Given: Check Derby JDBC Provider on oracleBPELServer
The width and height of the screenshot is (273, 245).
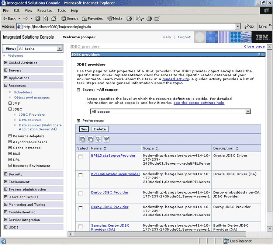Looking at the screenshot, I should pos(81,208).
